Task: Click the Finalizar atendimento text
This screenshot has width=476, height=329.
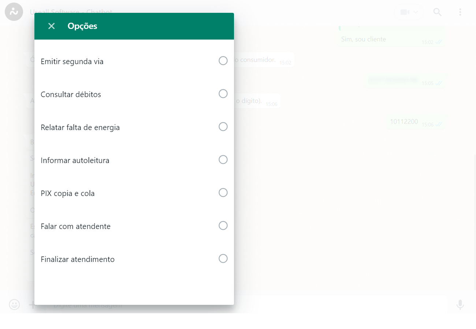Action: click(78, 259)
